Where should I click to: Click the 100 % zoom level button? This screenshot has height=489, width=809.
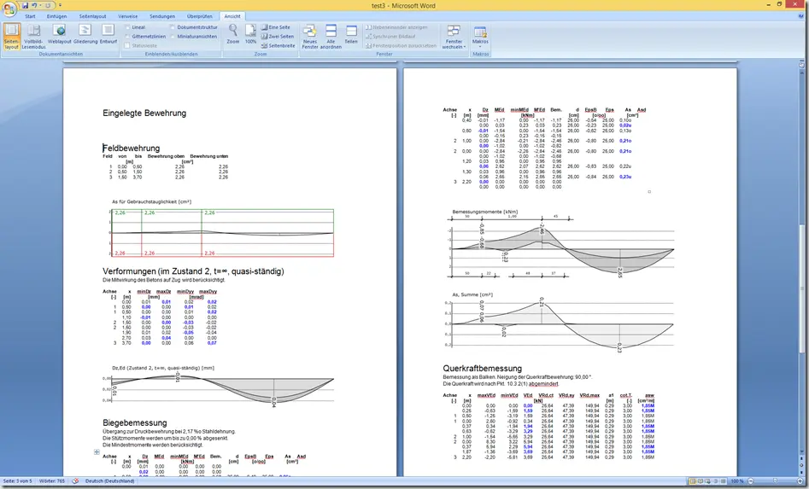click(736, 481)
